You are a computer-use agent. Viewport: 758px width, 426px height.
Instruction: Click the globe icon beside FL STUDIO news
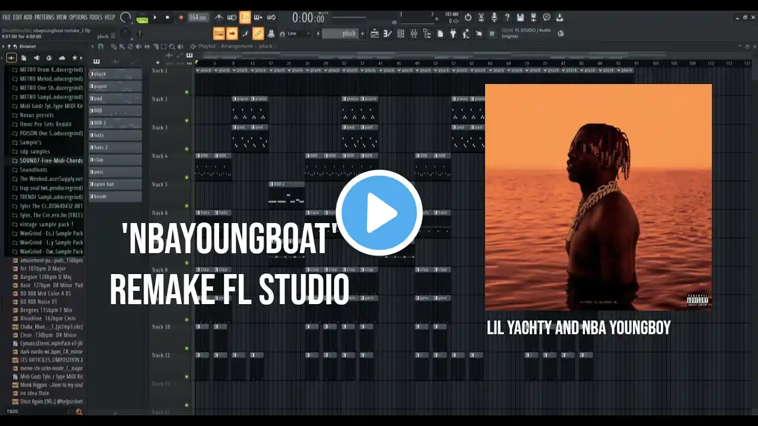coord(561,34)
